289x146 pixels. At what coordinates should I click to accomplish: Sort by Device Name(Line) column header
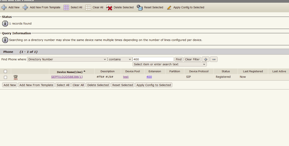pyautogui.click(x=69, y=72)
